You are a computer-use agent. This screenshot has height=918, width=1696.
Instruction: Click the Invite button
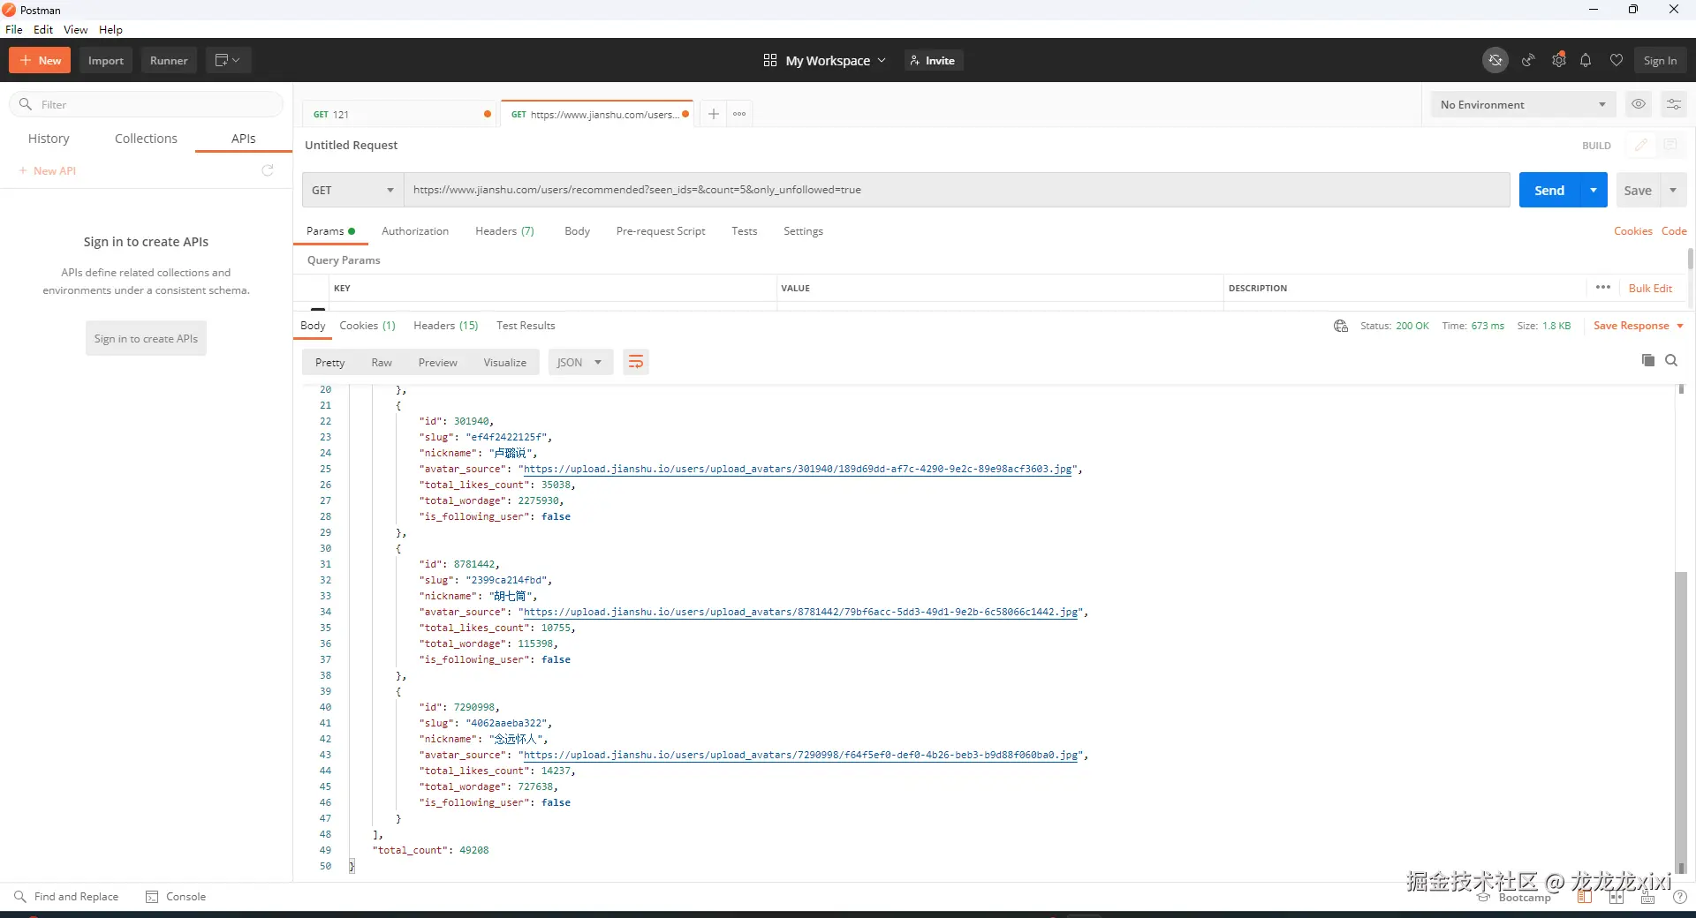click(933, 60)
